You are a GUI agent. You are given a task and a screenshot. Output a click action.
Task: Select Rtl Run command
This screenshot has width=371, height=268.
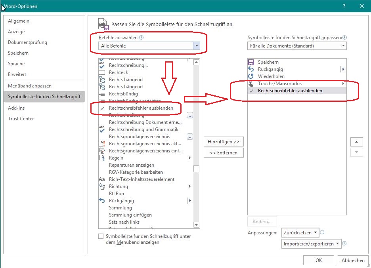pyautogui.click(x=117, y=194)
